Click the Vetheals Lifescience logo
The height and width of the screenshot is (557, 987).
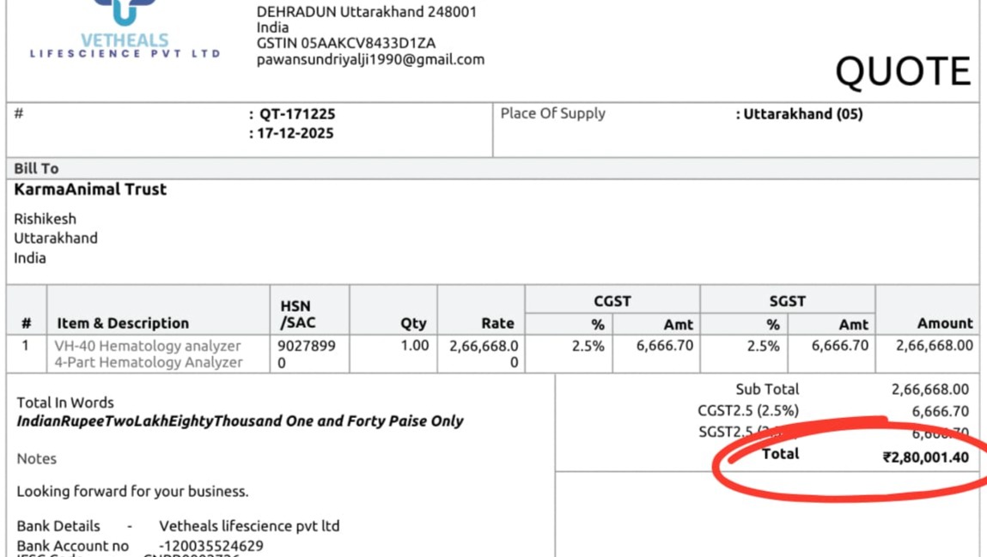[125, 30]
